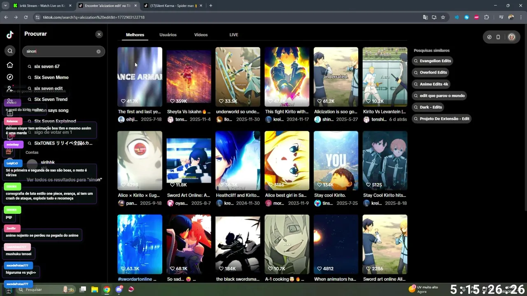Bookmark this page with the star icon
527x296 pixels.
pos(443,17)
